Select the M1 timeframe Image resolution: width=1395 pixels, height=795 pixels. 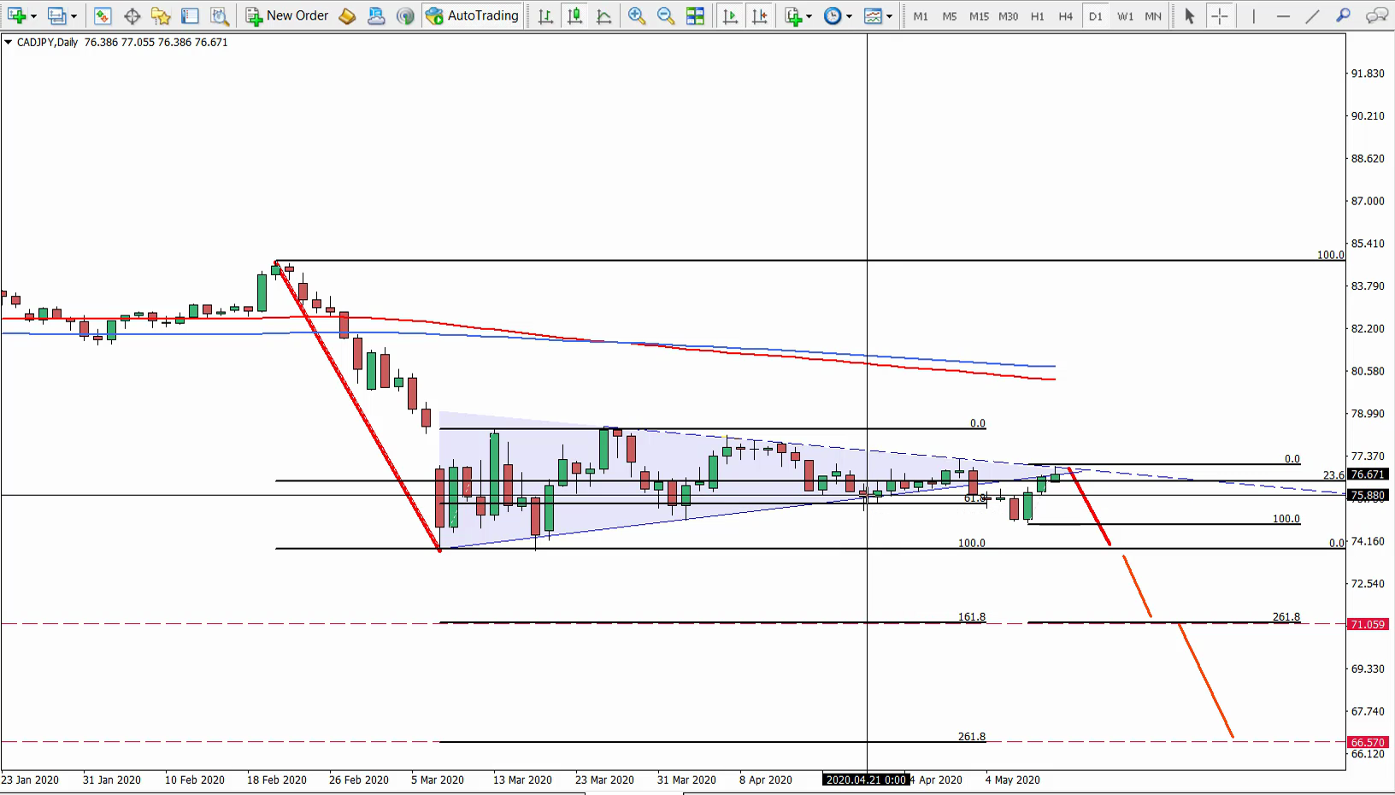tap(921, 16)
